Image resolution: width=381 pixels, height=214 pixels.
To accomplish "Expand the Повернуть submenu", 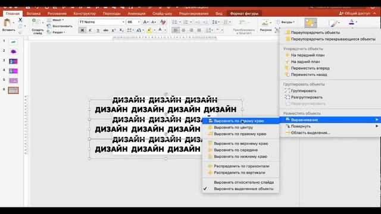I will 330,126.
